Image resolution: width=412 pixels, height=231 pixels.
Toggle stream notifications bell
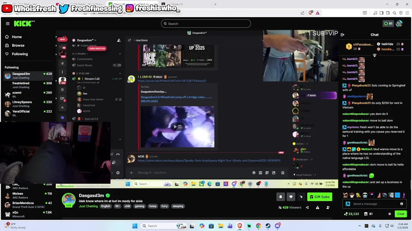pos(281,197)
